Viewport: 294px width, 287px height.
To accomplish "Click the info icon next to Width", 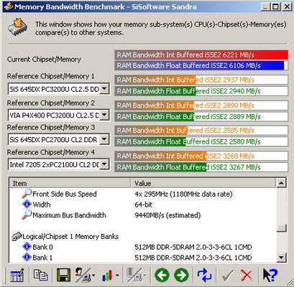I will coord(27,204).
